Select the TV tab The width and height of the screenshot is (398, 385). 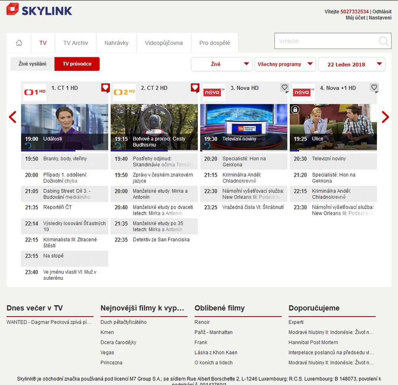43,43
